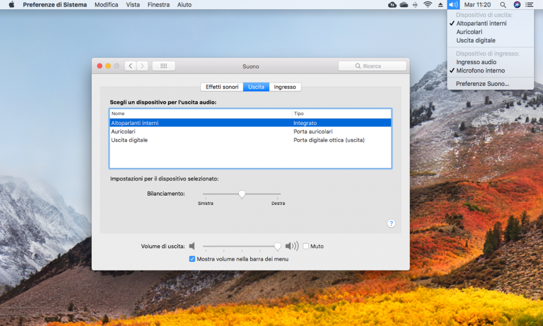543x326 pixels.
Task: Switch to the Effetti sonori tab
Action: pyautogui.click(x=222, y=87)
